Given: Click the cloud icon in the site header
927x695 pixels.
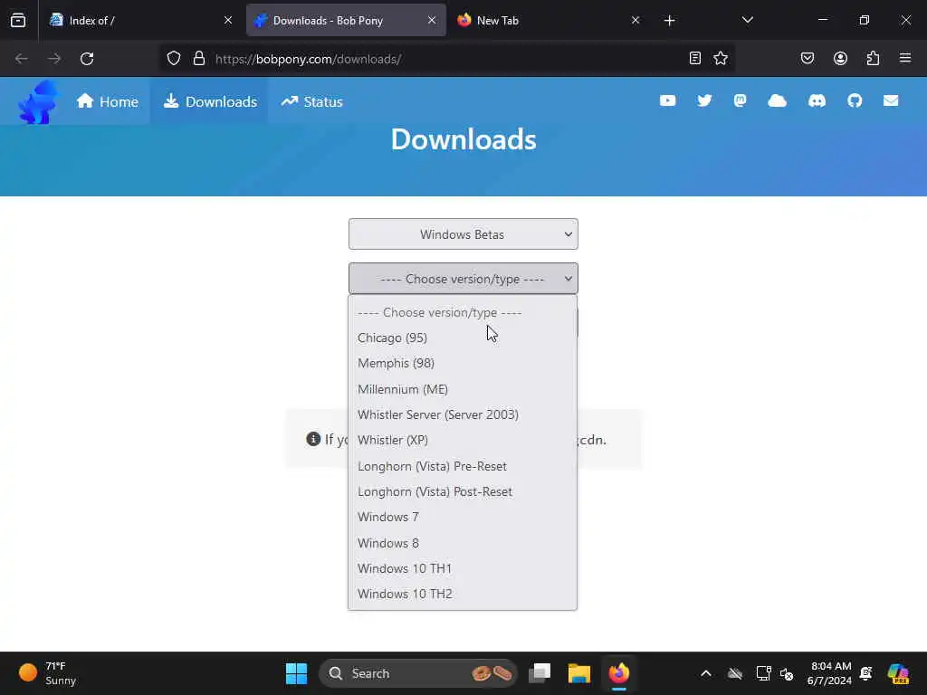Looking at the screenshot, I should point(777,101).
